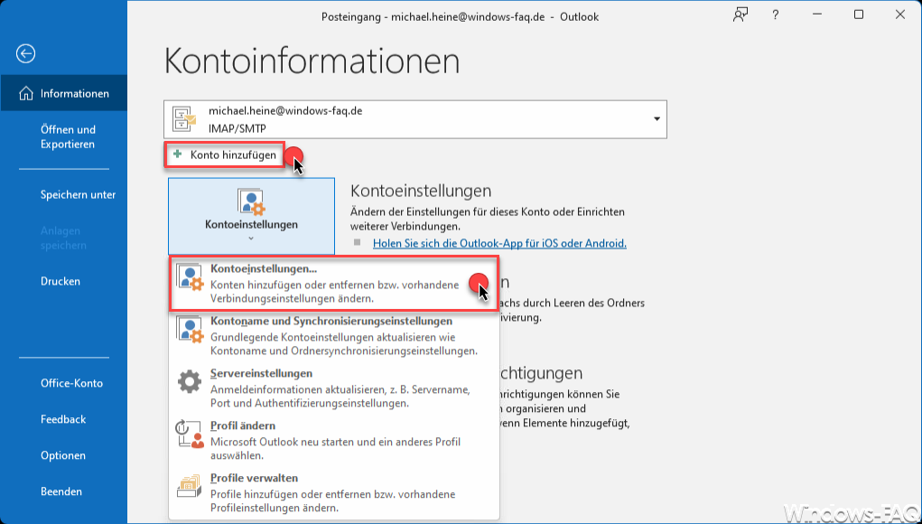Screen dimensions: 922x524
Task: Click the Kontoeinstellungen section heading on the right
Action: tap(421, 191)
